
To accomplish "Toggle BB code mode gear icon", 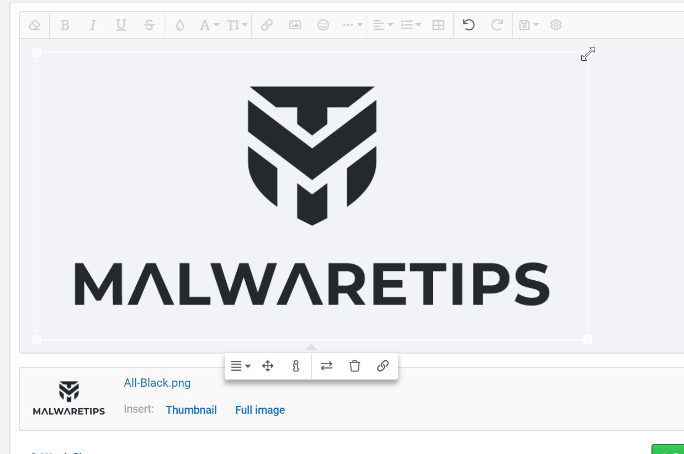I will (556, 25).
